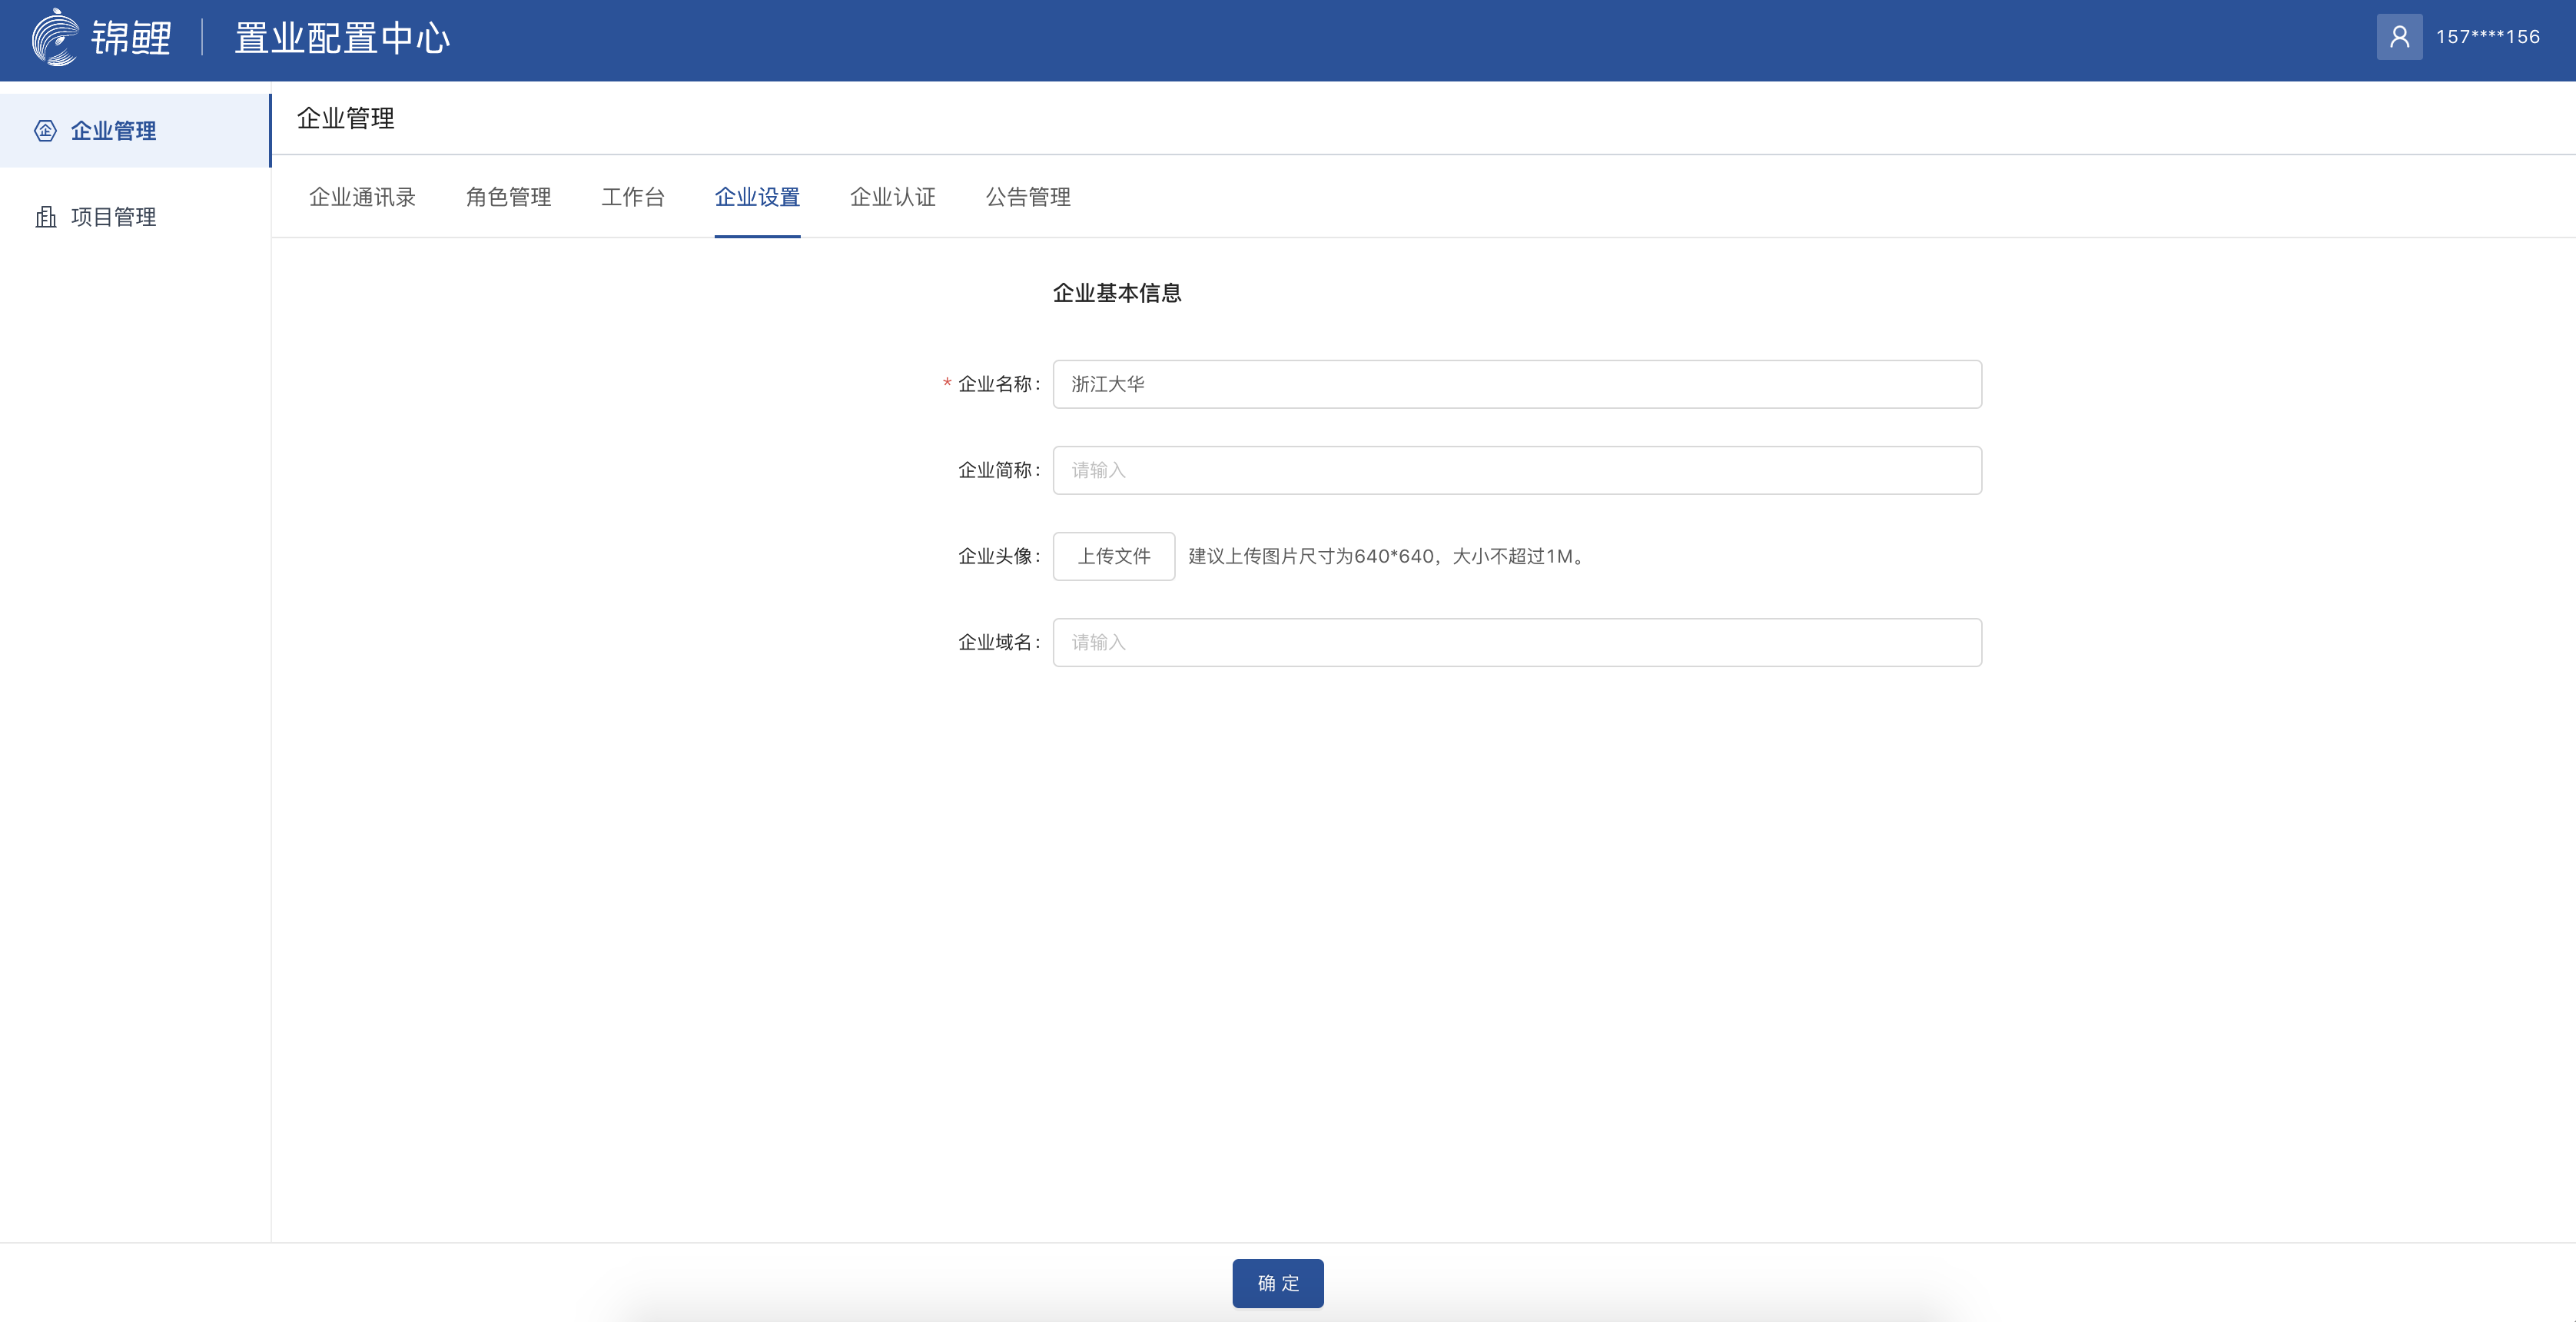
Task: Select 企业管理 in the sidebar
Action: 113,131
